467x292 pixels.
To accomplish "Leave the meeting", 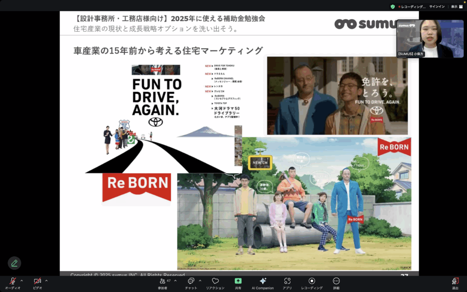I will click(x=455, y=283).
